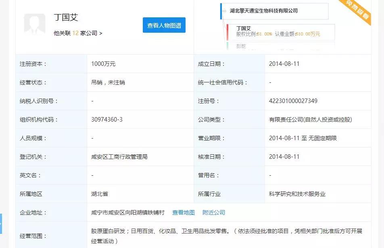The image size is (384, 248).
Task: Click the address 咸宁市咸安区向阳湖镇铁铺村
Action: 128,212
